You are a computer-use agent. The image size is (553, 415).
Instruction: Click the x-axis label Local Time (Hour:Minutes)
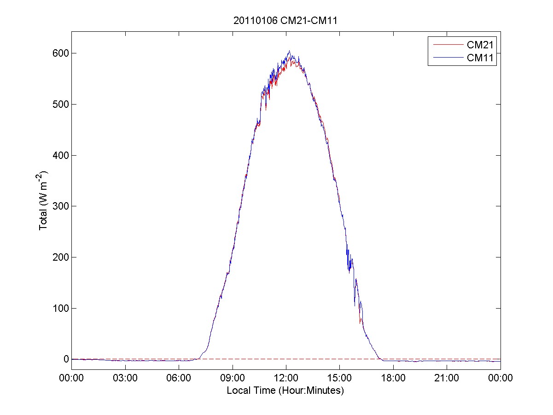[285, 391]
